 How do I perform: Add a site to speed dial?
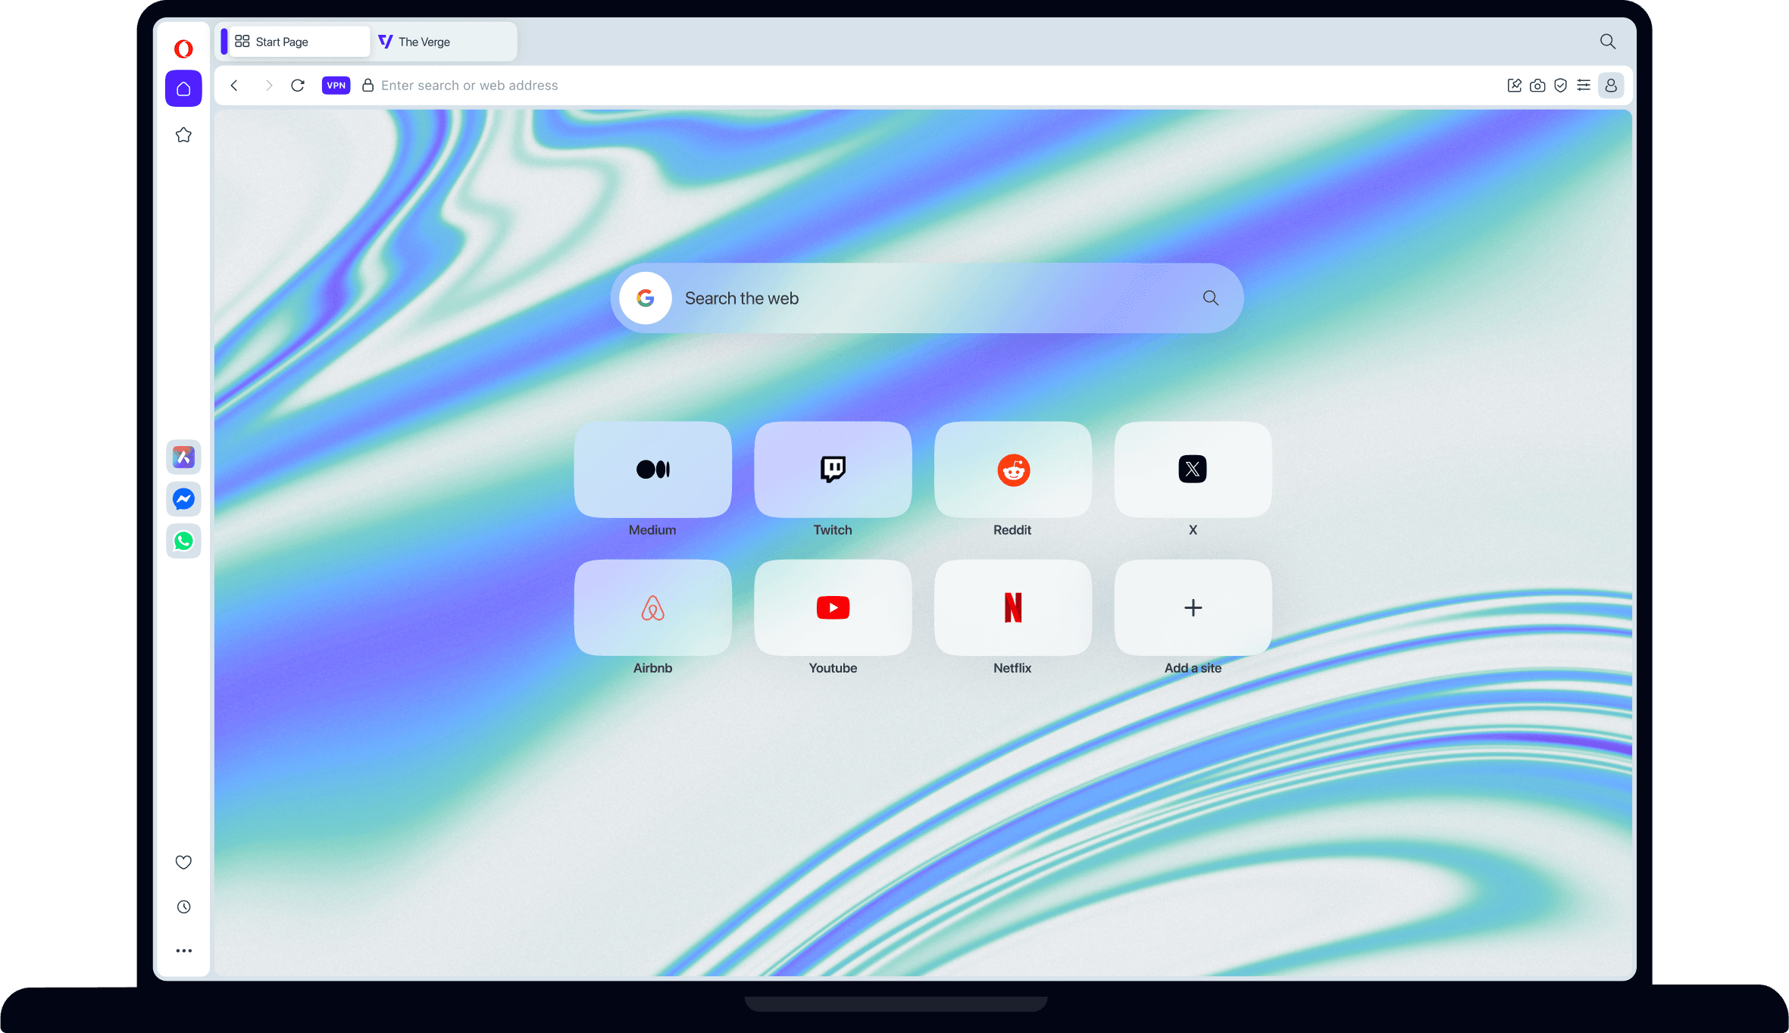click(1192, 607)
